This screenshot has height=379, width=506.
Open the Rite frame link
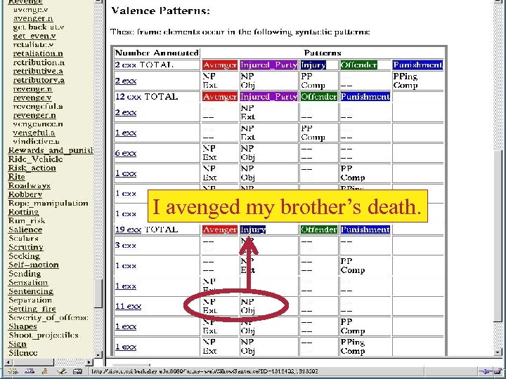(x=16, y=177)
